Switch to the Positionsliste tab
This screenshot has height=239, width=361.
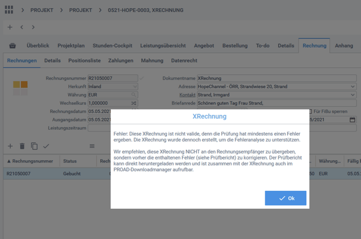click(x=84, y=60)
